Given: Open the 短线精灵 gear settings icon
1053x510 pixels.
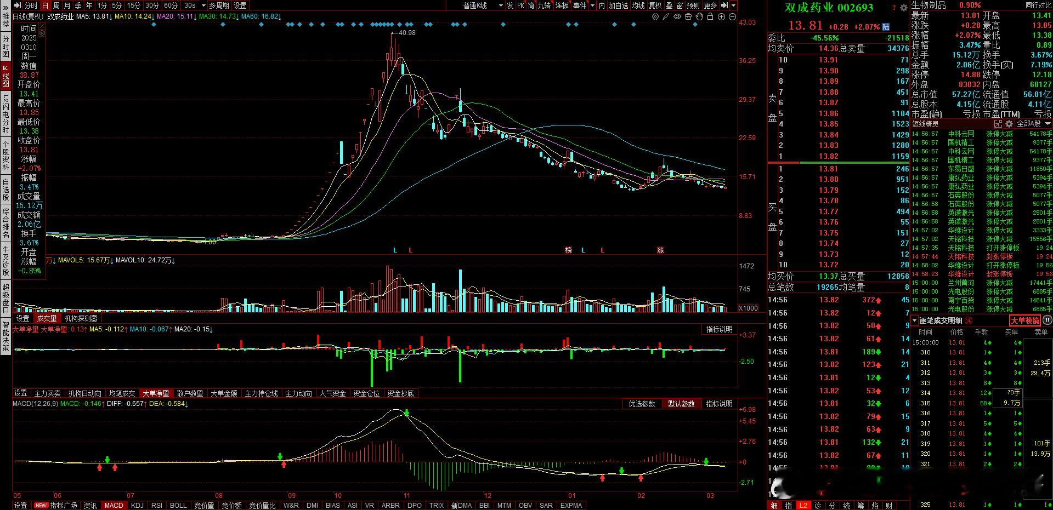Looking at the screenshot, I should [x=1009, y=124].
